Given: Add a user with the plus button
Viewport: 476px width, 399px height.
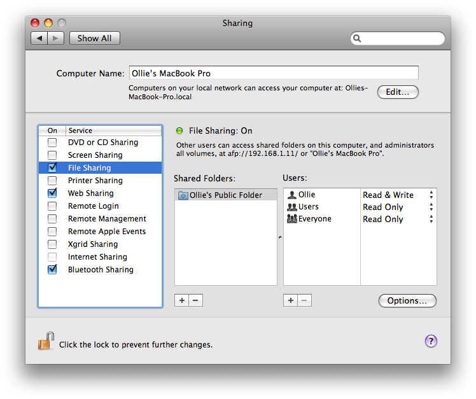Looking at the screenshot, I should coord(291,300).
